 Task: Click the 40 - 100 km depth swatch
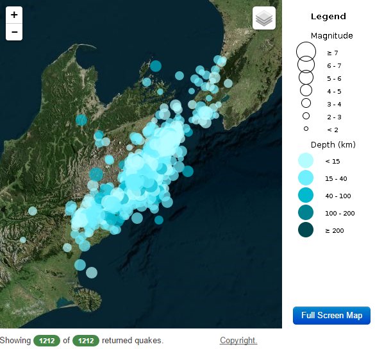(x=306, y=195)
